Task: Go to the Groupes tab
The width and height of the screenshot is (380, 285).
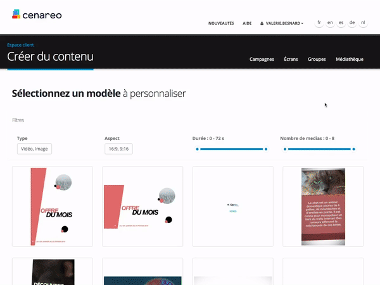Action: (x=317, y=59)
